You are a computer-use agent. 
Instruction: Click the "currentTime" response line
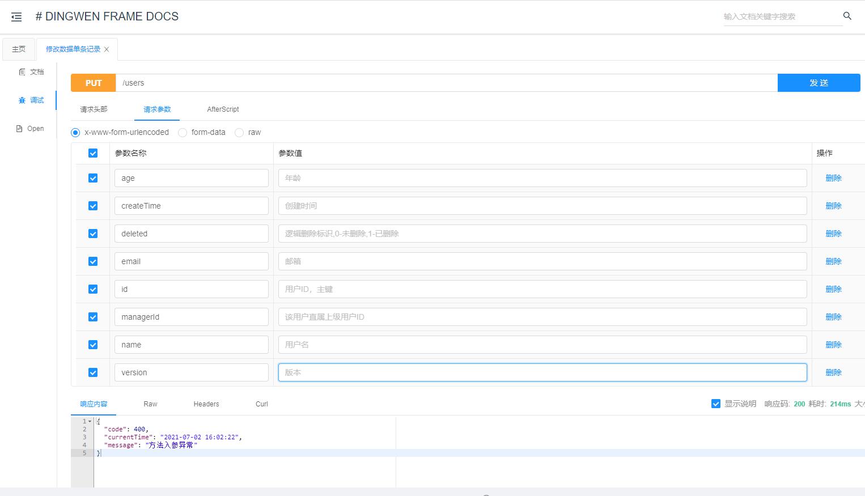coord(173,437)
